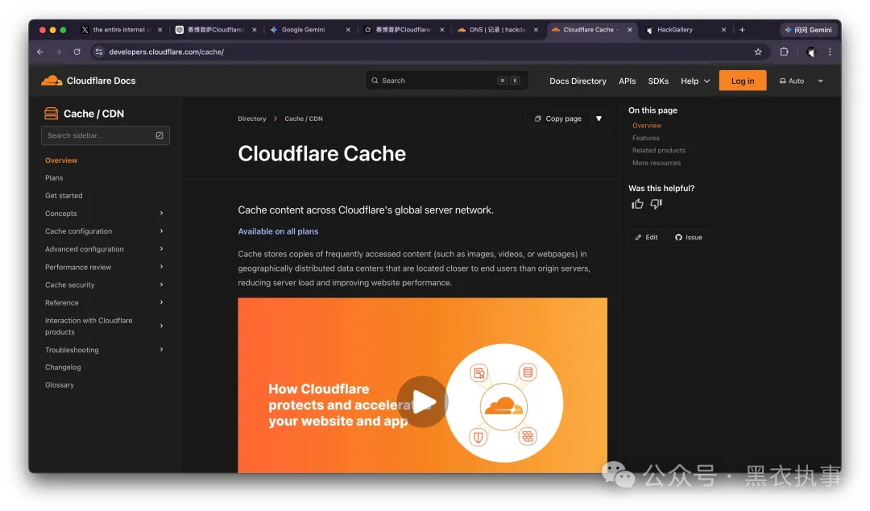This screenshot has height=511, width=870.
Task: Play the Cloudflare video
Action: tap(422, 401)
